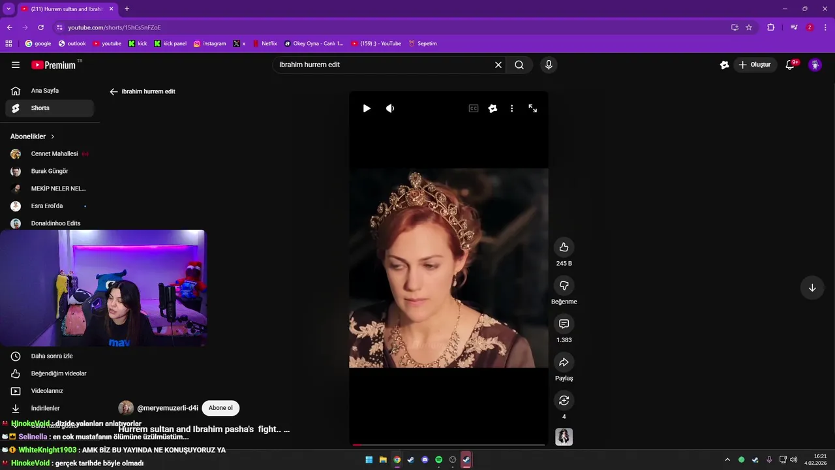Image resolution: width=835 pixels, height=470 pixels.
Task: Open taskbar volume speaker icon
Action: 794,460
